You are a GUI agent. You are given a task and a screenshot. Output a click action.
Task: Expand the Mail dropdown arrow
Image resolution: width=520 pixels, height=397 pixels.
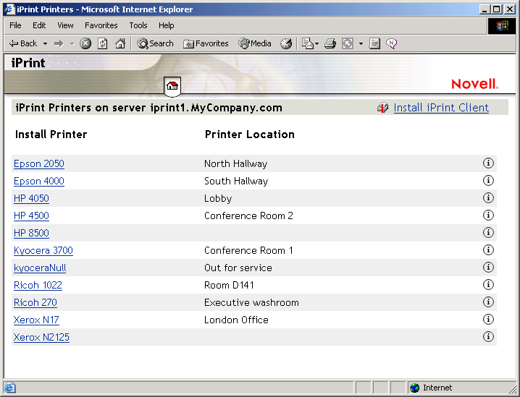[x=316, y=43]
